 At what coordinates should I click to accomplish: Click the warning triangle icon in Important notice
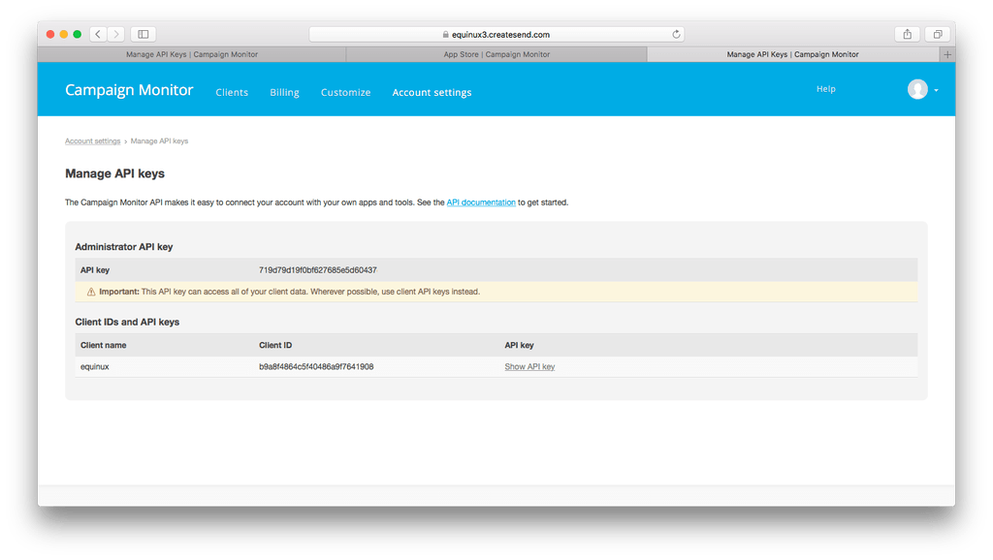coord(91,292)
